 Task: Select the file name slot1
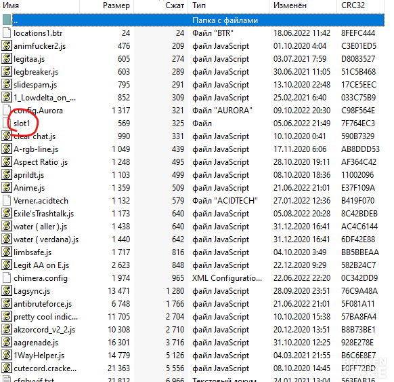point(22,123)
